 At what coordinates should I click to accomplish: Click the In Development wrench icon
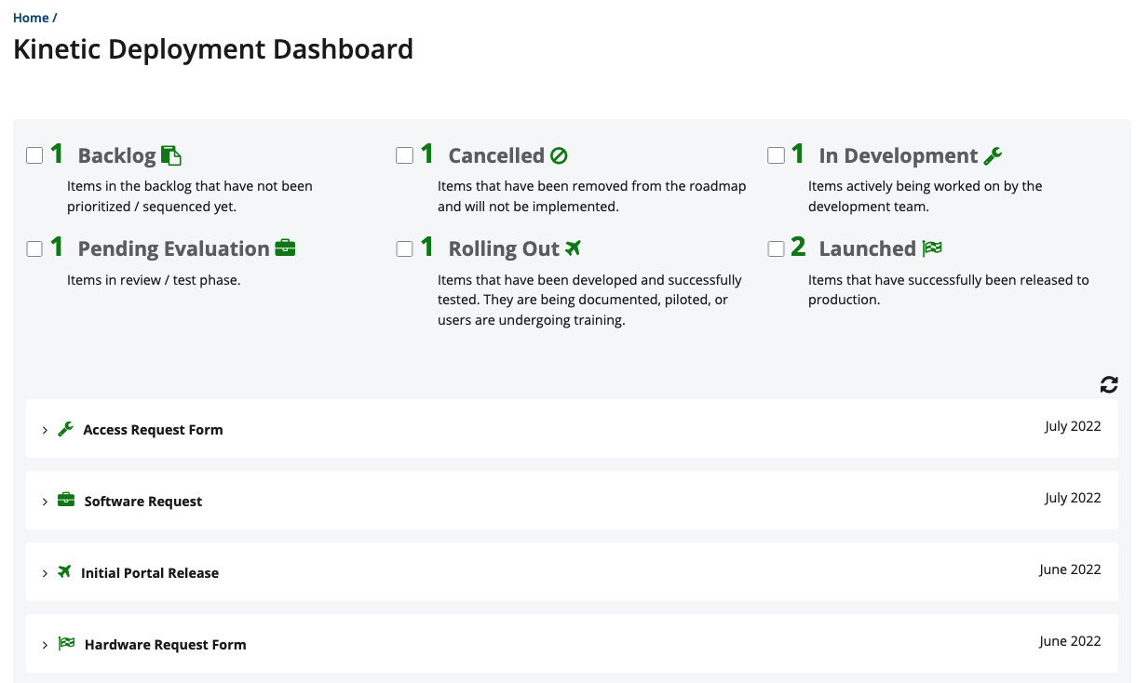click(x=993, y=155)
